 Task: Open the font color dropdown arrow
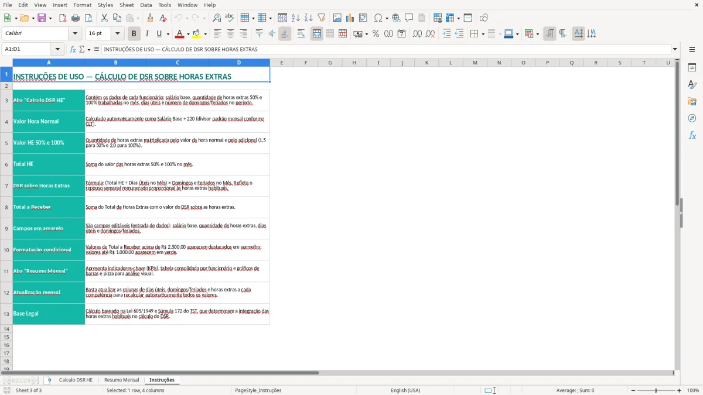click(187, 34)
